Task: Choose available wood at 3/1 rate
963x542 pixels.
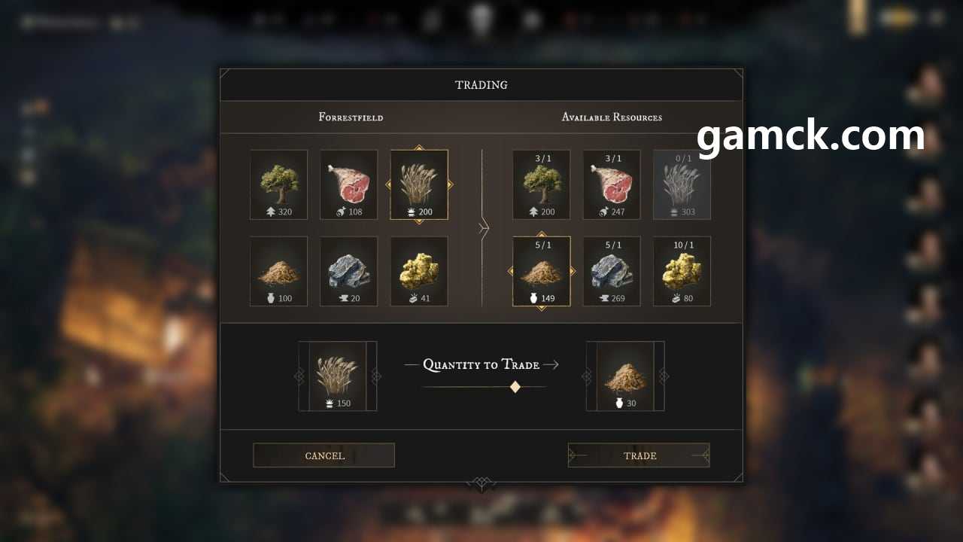Action: [542, 184]
